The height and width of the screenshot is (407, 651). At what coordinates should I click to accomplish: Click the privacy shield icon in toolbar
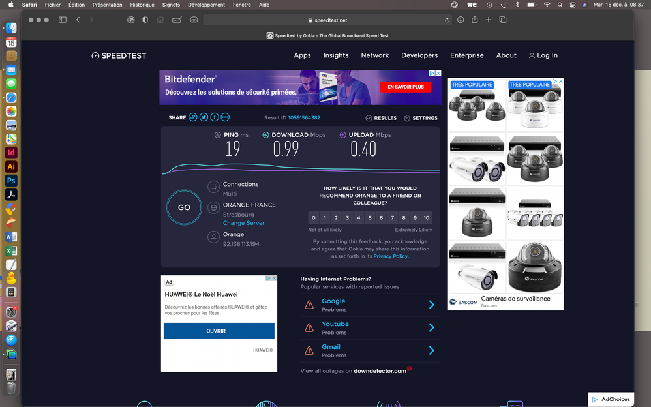click(x=145, y=20)
